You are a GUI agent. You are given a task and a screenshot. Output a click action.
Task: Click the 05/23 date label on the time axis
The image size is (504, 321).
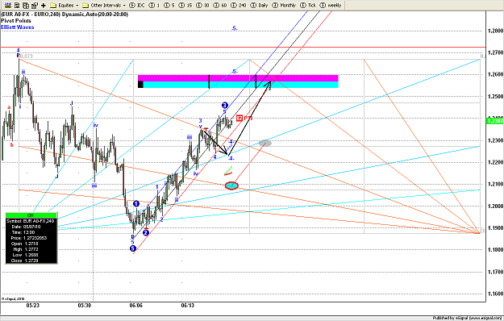(x=33, y=305)
